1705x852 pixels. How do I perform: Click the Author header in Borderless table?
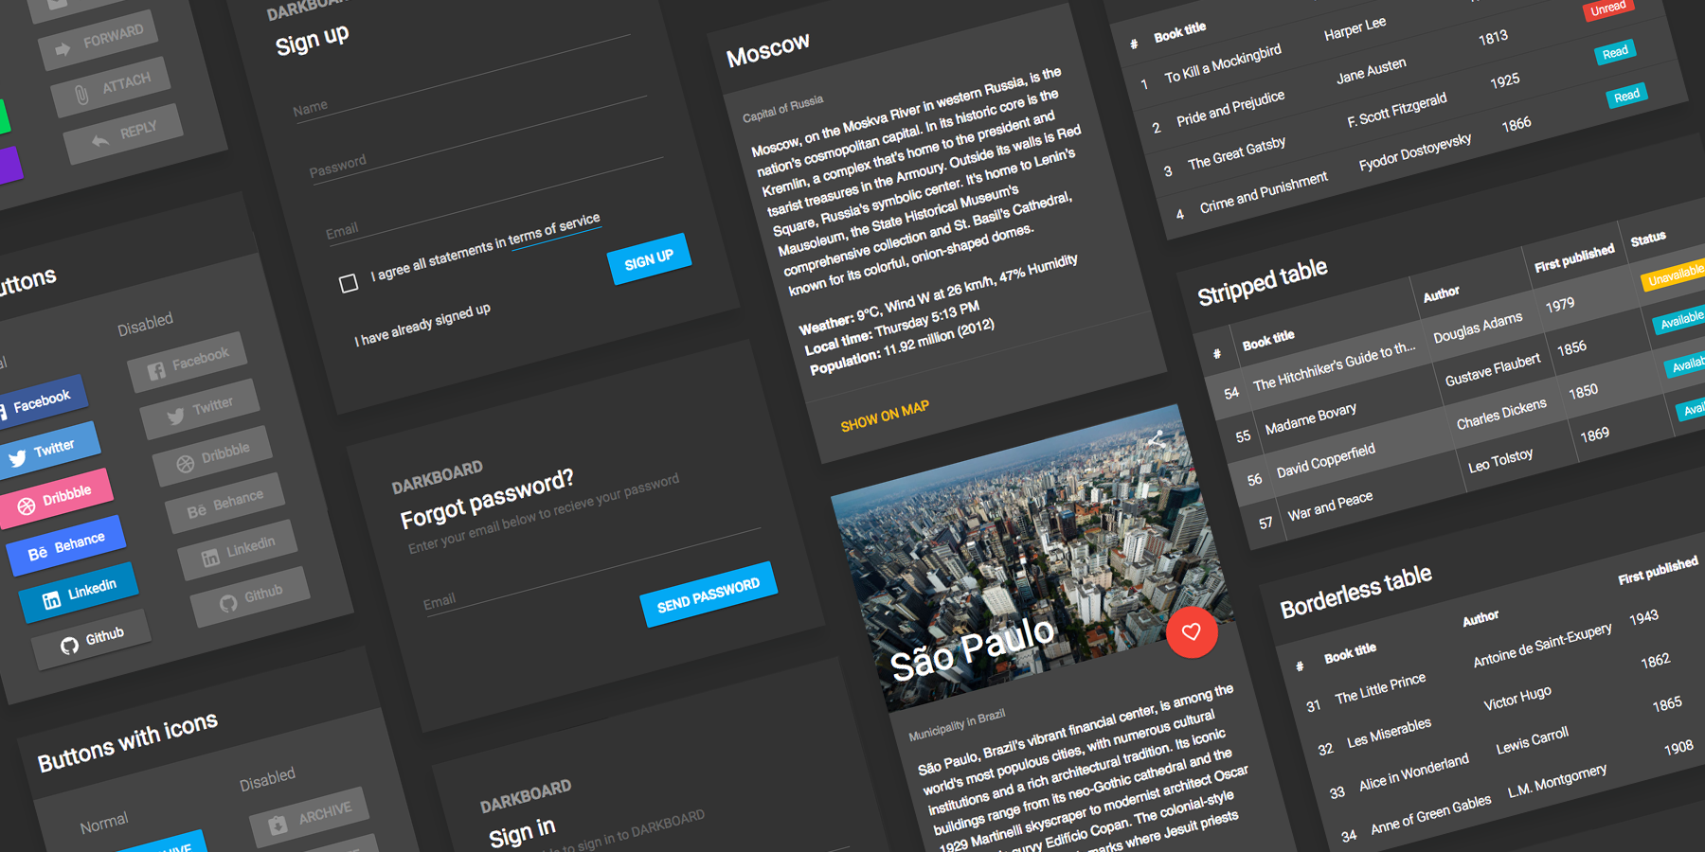point(1481,618)
